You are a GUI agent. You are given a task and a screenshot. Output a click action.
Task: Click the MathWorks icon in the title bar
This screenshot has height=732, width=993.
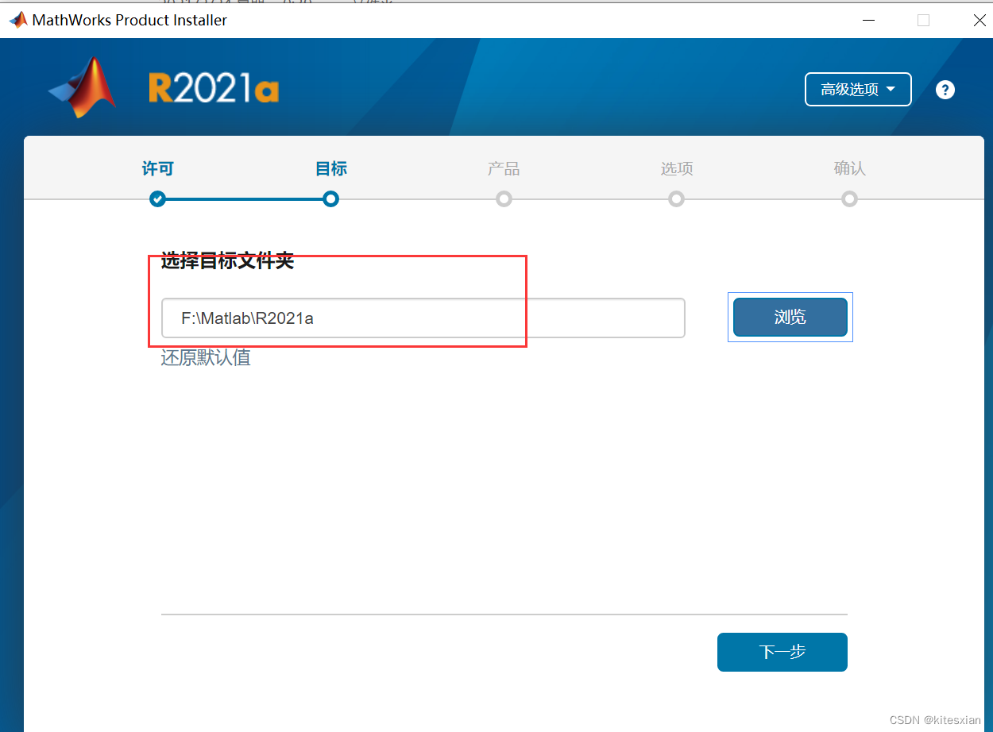[x=17, y=20]
